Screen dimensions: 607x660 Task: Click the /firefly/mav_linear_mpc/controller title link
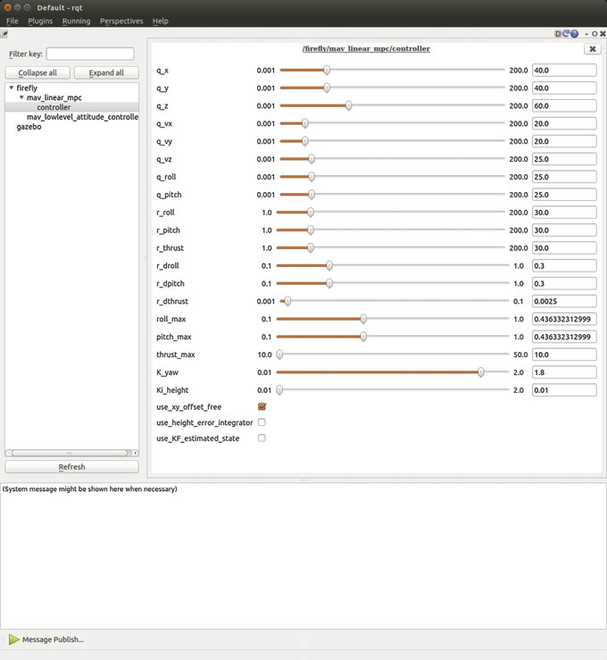(x=366, y=49)
